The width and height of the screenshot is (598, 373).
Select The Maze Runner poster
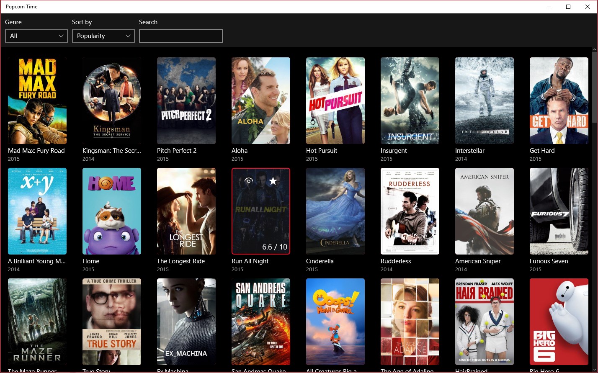[37, 322]
